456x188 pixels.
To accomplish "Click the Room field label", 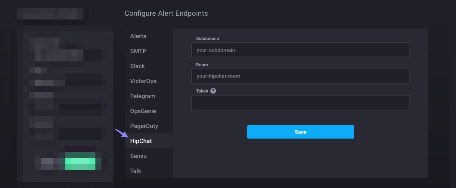I will pyautogui.click(x=202, y=65).
